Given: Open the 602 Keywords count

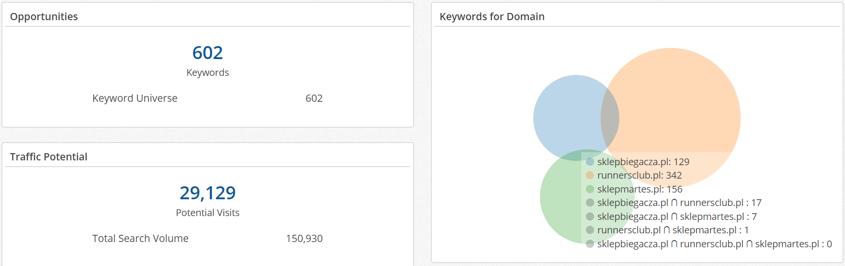Looking at the screenshot, I should (208, 53).
